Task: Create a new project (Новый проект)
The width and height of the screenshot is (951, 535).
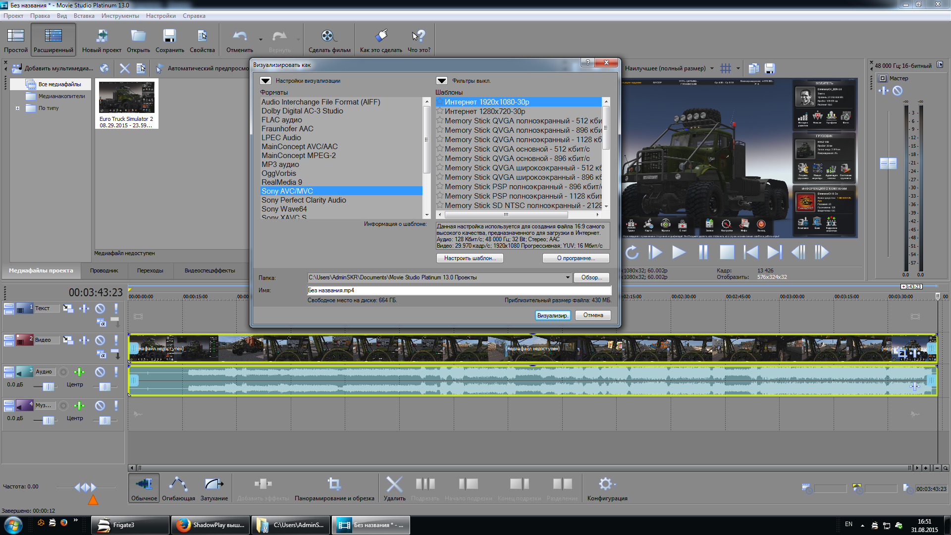Action: 102,40
